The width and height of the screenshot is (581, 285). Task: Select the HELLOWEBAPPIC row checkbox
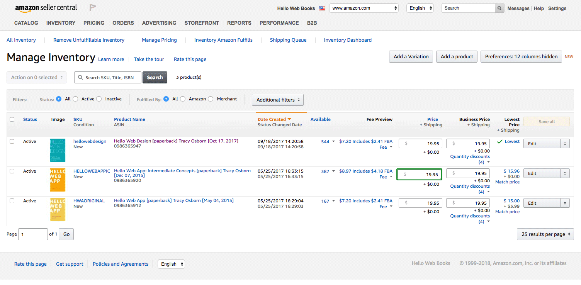tap(12, 171)
